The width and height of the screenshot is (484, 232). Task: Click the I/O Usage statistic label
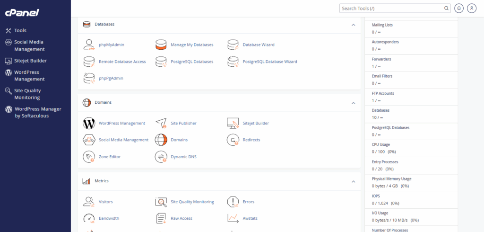pyautogui.click(x=380, y=214)
